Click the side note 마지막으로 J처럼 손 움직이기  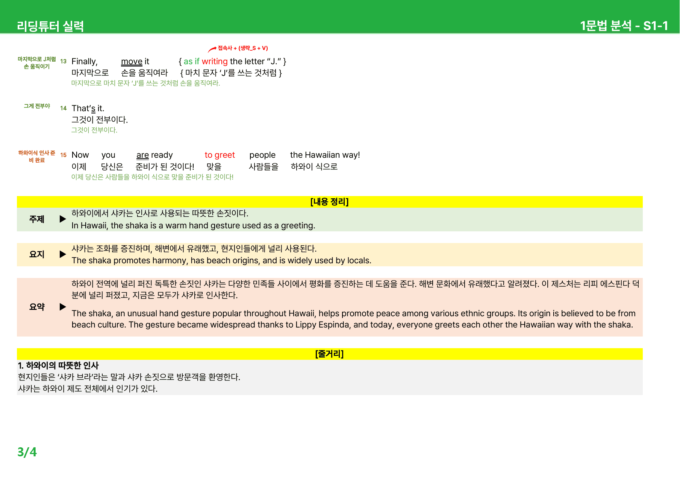(37, 63)
